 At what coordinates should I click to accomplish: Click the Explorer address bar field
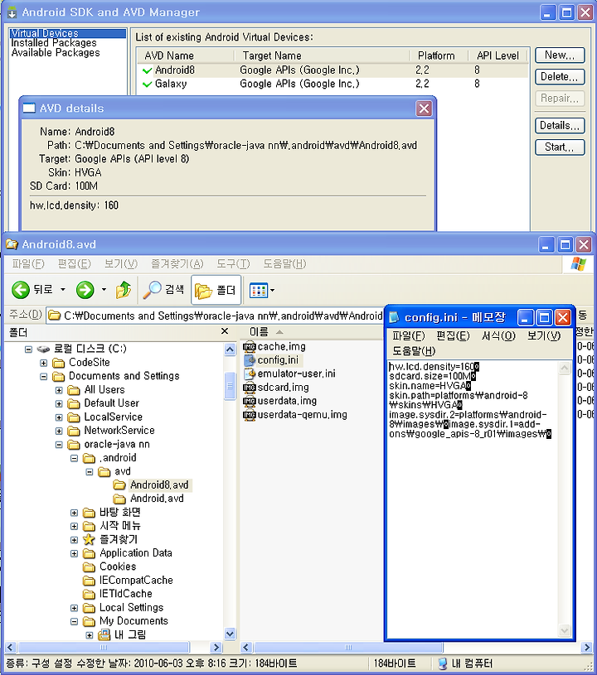(x=214, y=316)
